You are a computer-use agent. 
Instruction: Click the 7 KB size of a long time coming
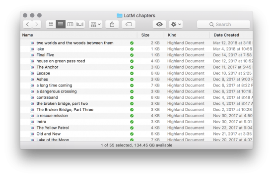click(x=155, y=86)
